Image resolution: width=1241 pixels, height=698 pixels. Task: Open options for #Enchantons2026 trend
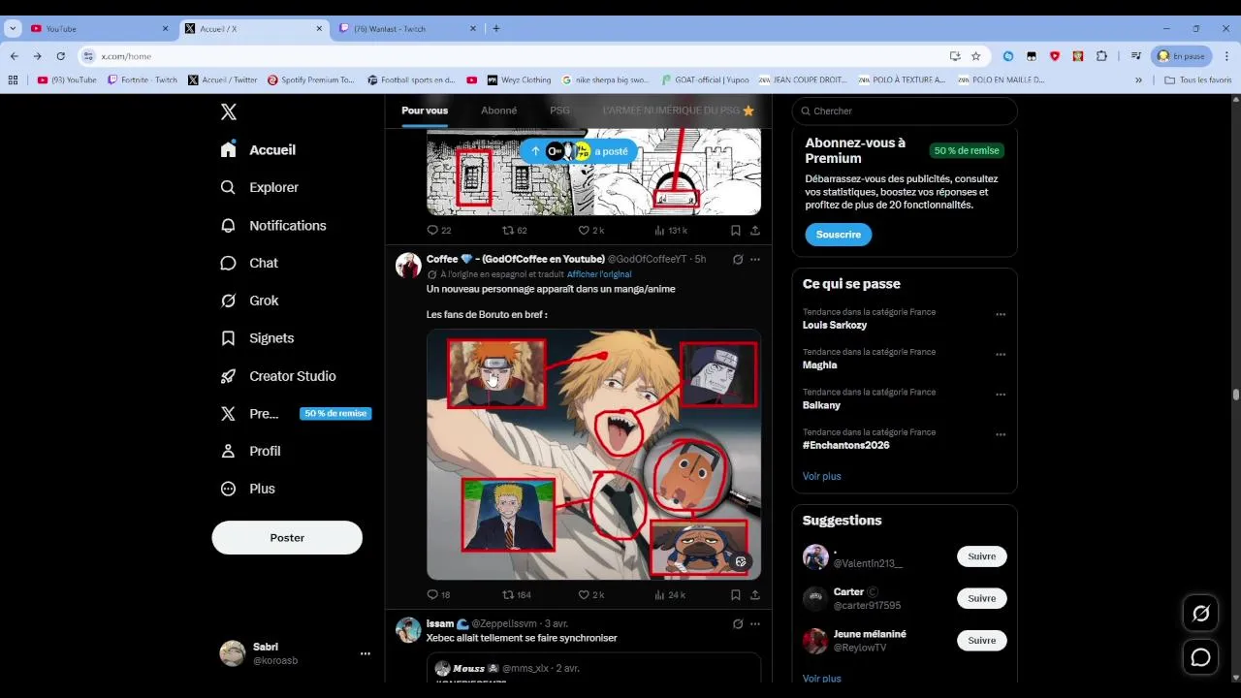(1001, 435)
